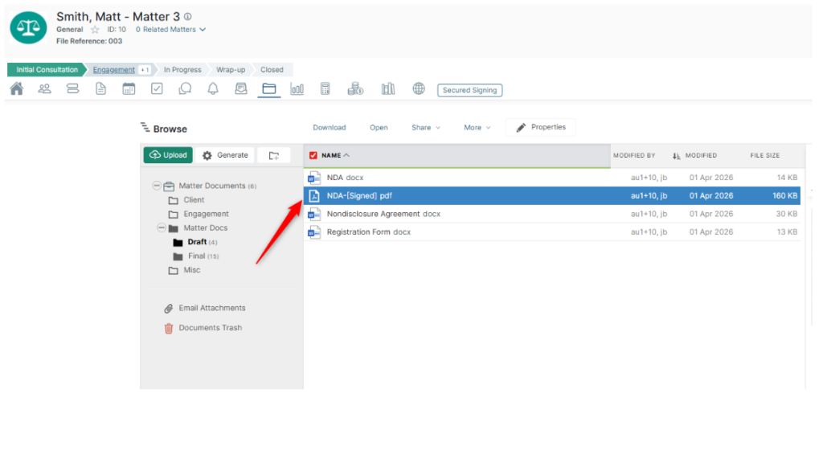Open Email Attachments
Image resolution: width=823 pixels, height=455 pixels.
coord(212,308)
